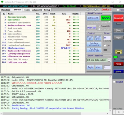124x115 pixels.
Task: Enable the sound checkbox
Action: (114, 82)
